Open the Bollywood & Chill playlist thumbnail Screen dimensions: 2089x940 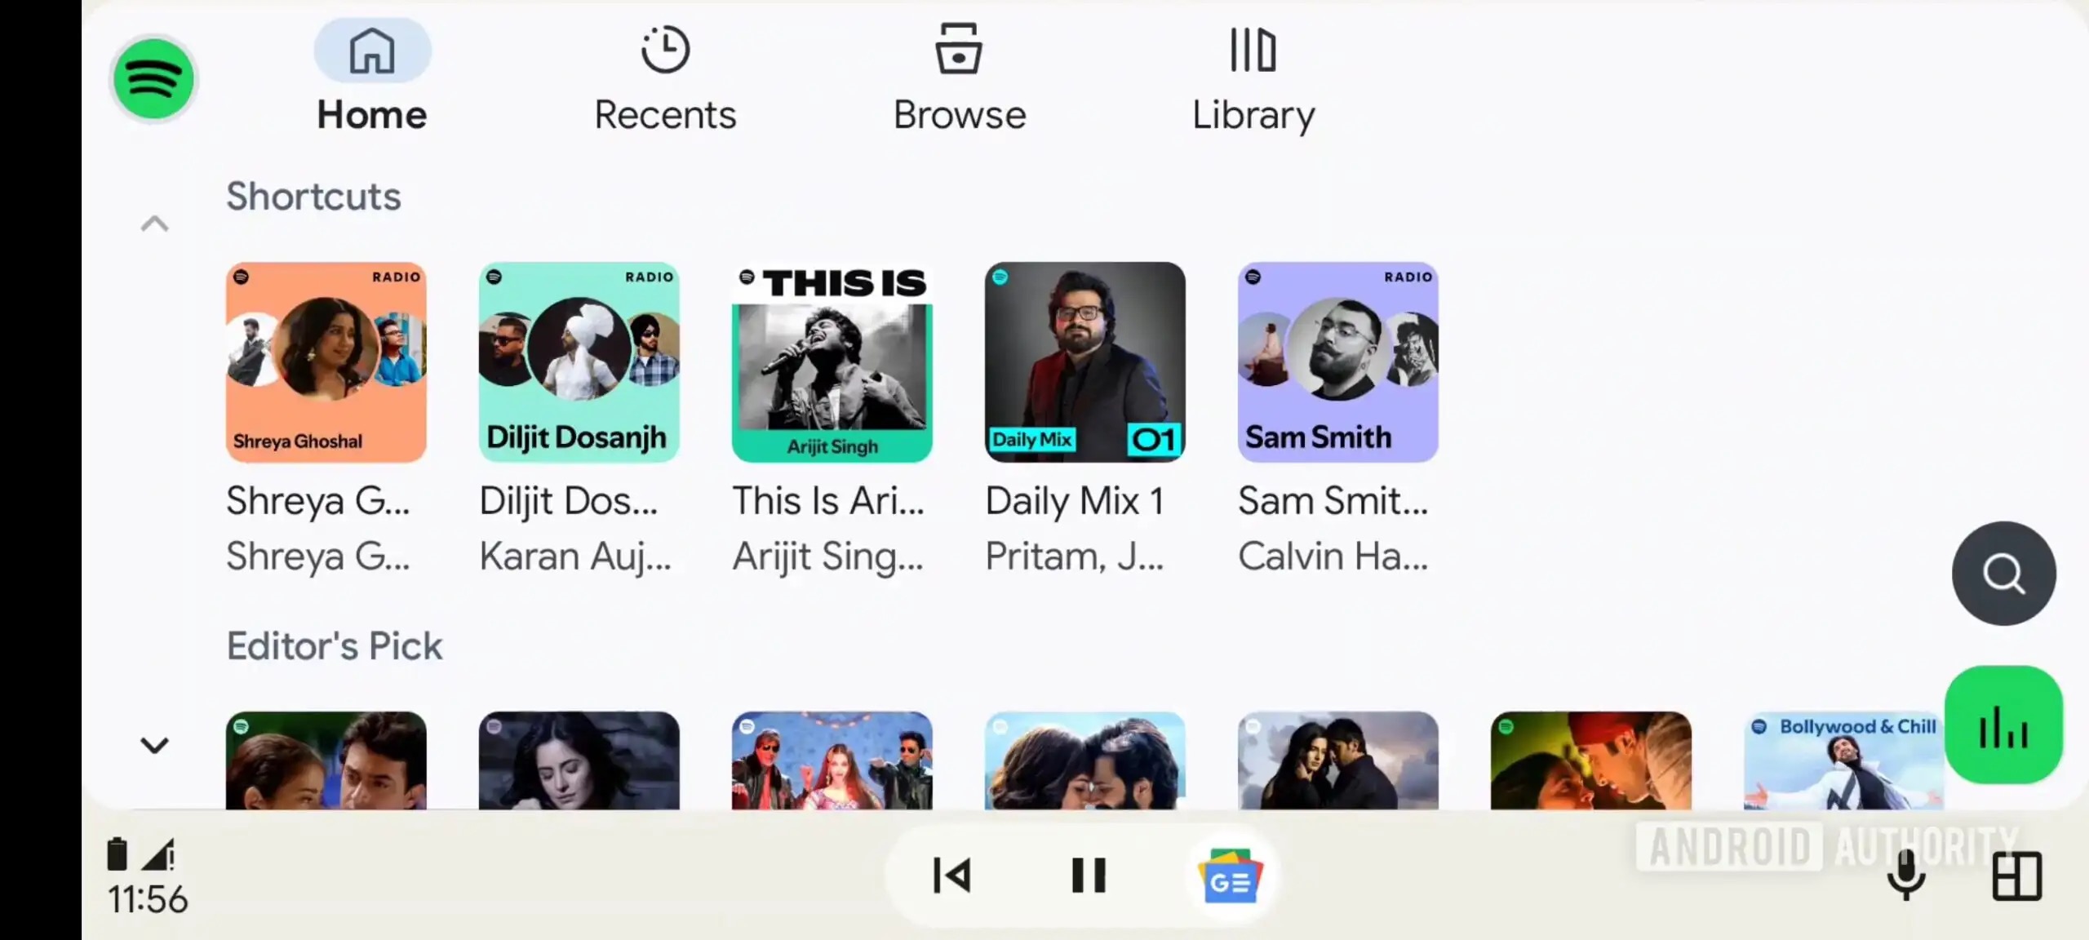(x=1843, y=760)
